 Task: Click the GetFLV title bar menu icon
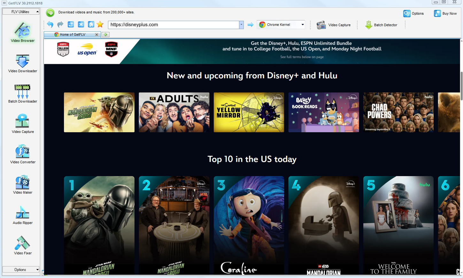pyautogui.click(x=4, y=3)
